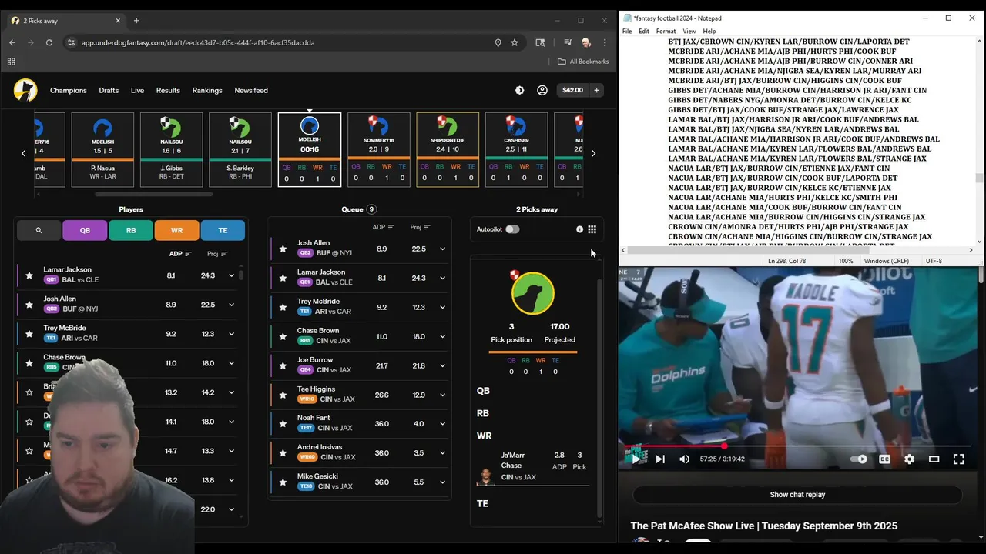The width and height of the screenshot is (986, 554).
Task: Open the Drafts nav tab
Action: 109,91
